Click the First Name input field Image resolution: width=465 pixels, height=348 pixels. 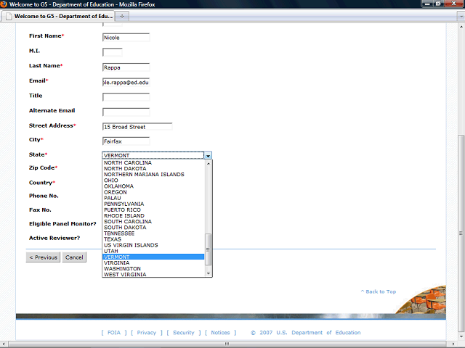pos(126,38)
